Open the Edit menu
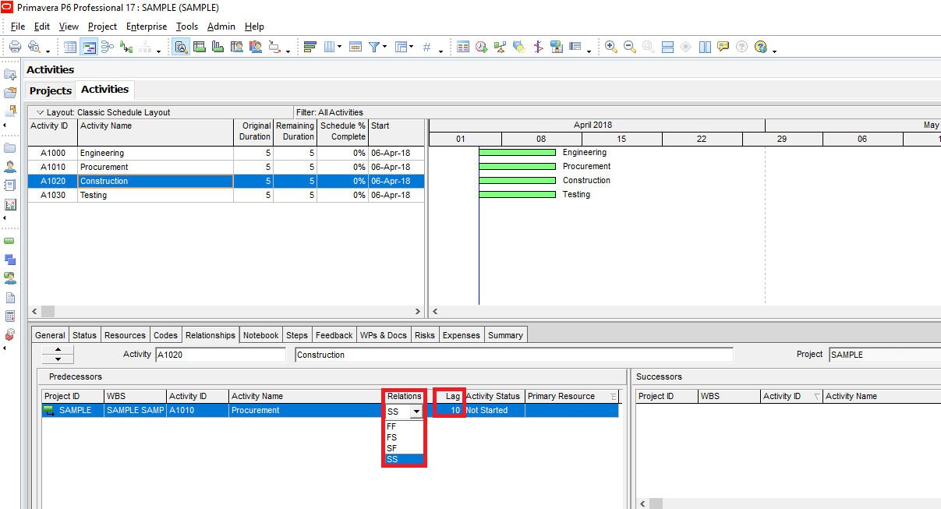 click(x=42, y=27)
